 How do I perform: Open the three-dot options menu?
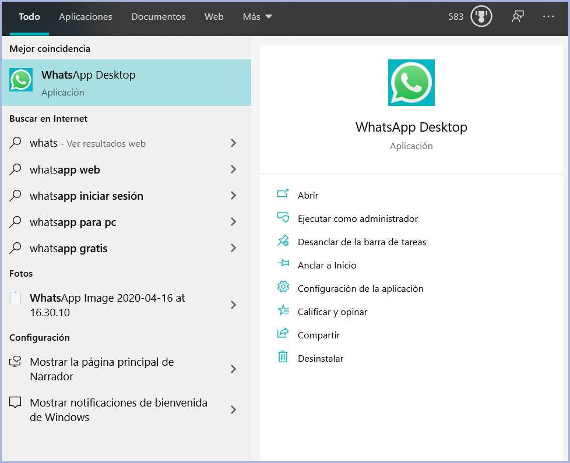[548, 17]
